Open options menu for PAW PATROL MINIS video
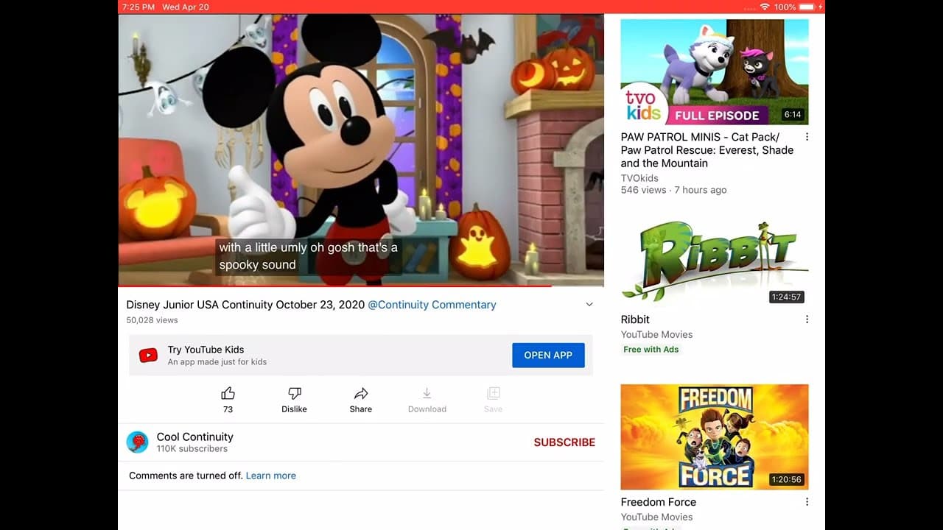The height and width of the screenshot is (530, 943). [x=807, y=137]
